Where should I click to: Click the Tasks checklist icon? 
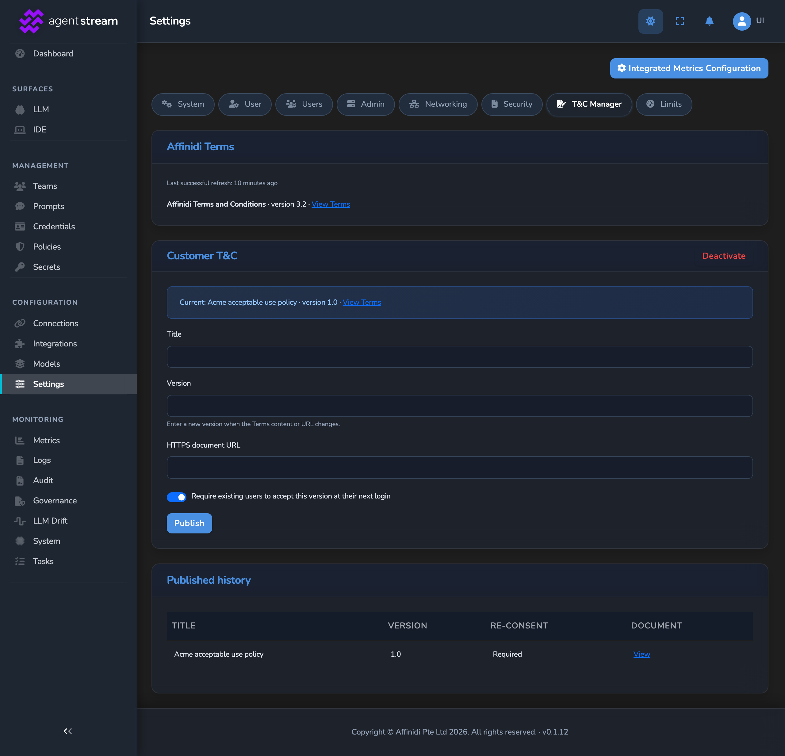pos(20,561)
